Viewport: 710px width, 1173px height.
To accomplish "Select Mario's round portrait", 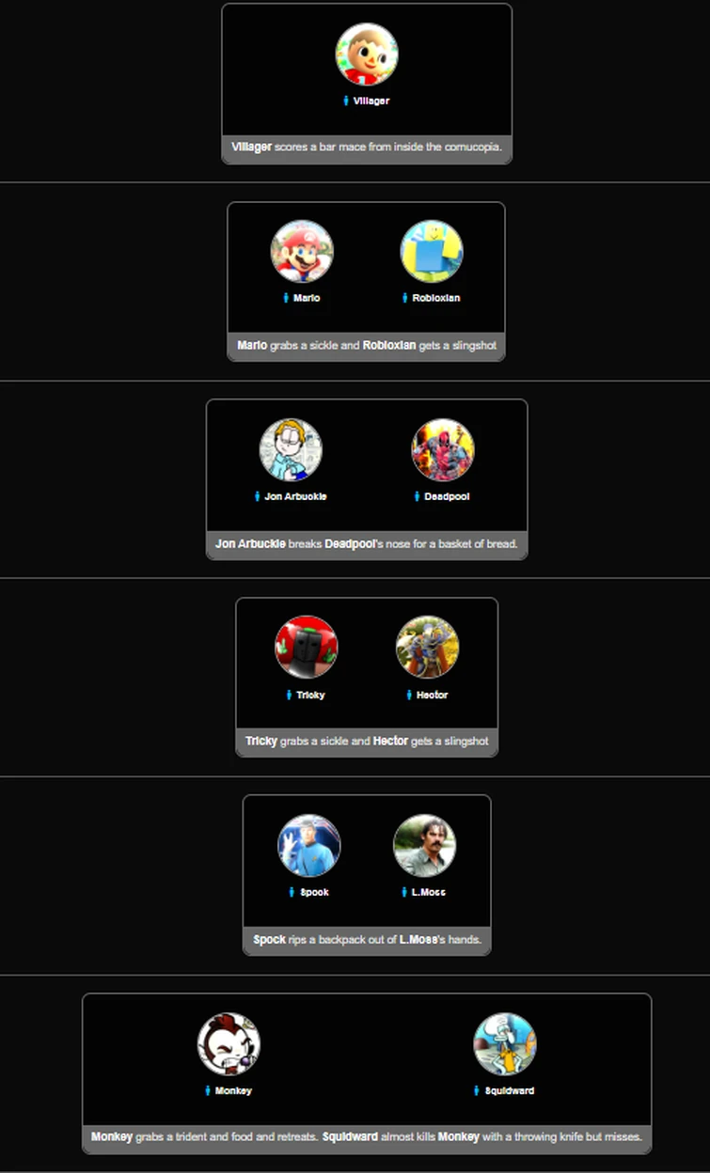I will coord(302,252).
